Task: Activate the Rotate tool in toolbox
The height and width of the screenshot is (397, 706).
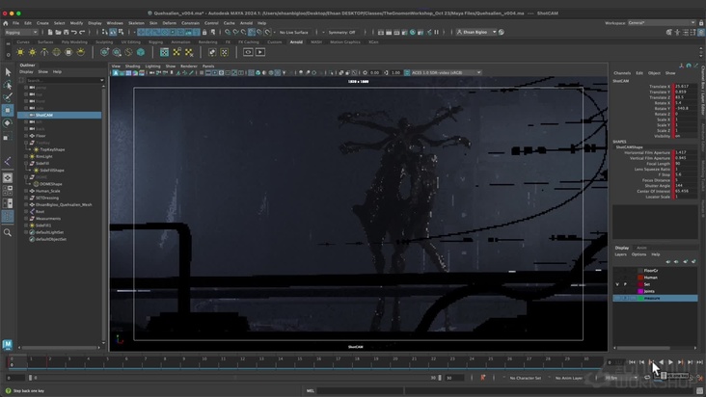Action: coord(8,122)
